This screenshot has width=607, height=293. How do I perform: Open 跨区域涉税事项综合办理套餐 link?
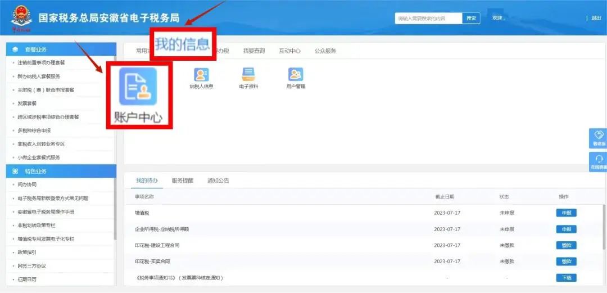coord(48,117)
